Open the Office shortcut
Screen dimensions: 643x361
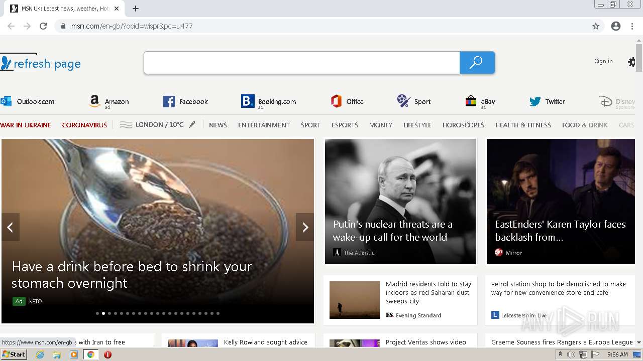point(347,101)
